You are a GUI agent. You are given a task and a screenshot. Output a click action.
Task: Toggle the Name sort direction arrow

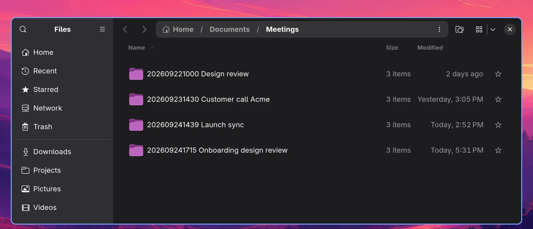click(x=152, y=48)
